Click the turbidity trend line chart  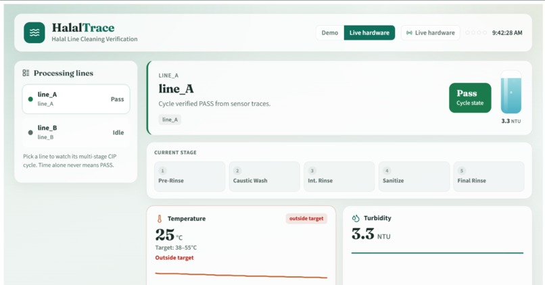tap(437, 253)
